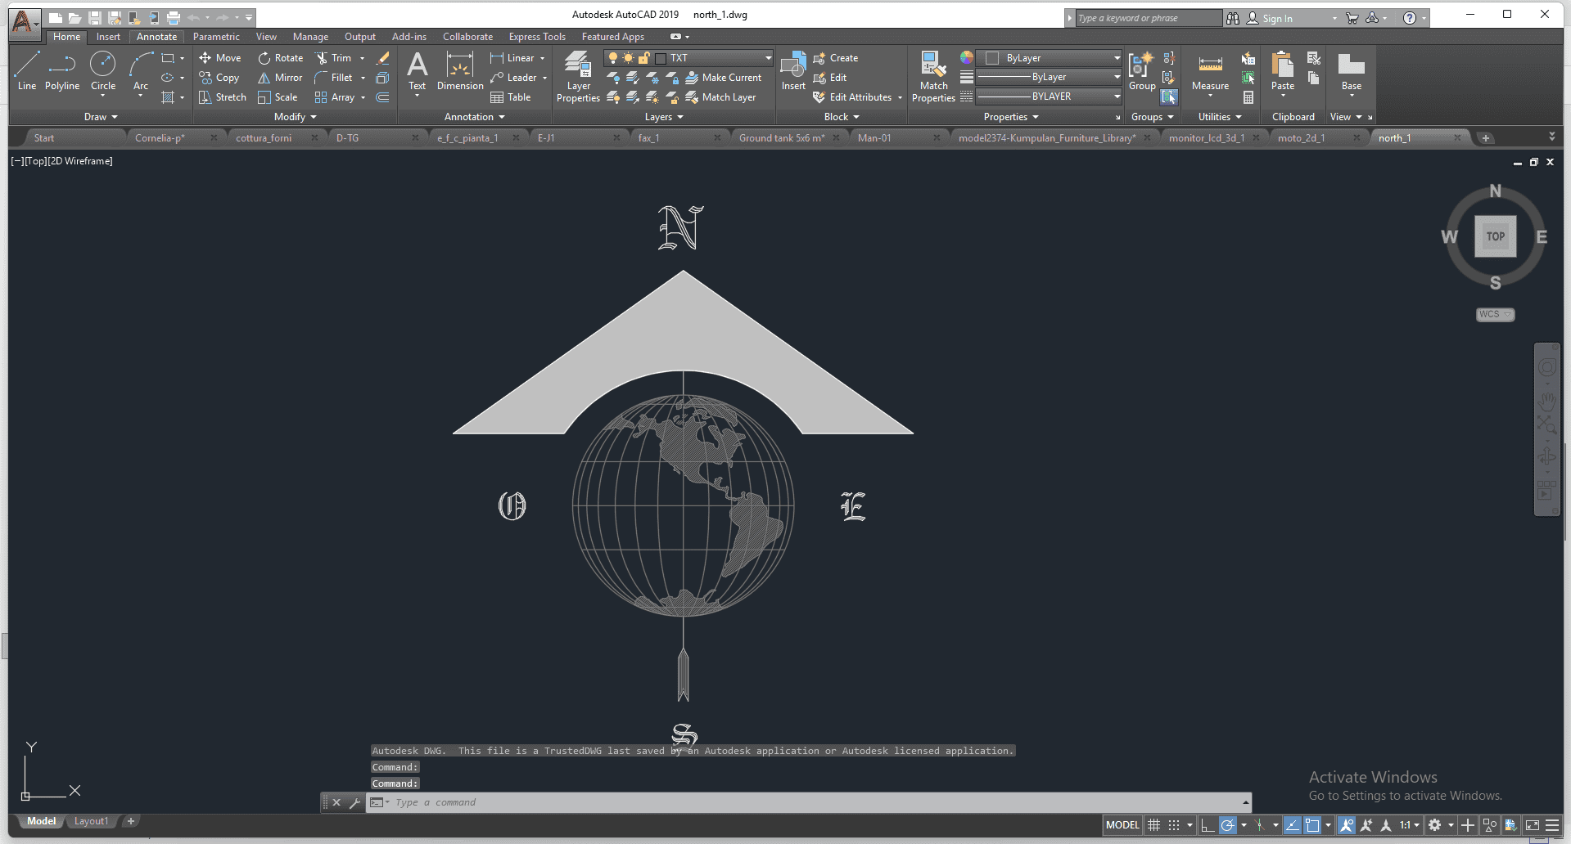Open the TXT layer dropdown
This screenshot has height=844, width=1571.
[x=768, y=58]
